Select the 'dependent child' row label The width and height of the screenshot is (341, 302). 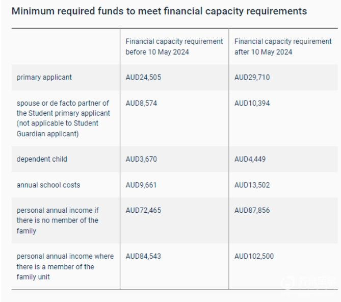tap(42, 159)
